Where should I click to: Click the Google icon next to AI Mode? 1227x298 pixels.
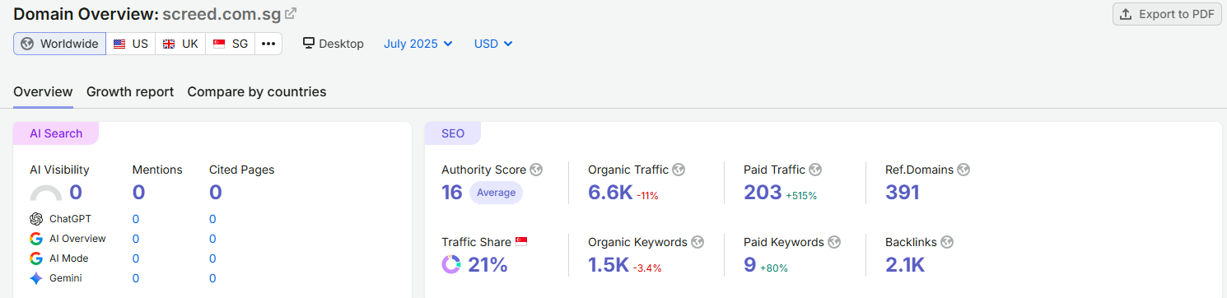tap(36, 258)
